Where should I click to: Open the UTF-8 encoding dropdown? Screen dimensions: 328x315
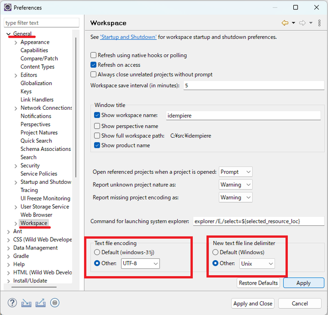[x=141, y=263]
